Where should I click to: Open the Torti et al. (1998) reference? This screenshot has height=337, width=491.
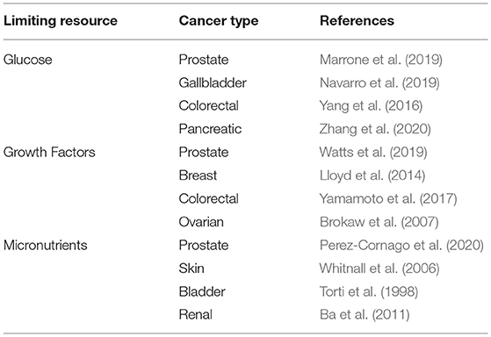(x=369, y=291)
